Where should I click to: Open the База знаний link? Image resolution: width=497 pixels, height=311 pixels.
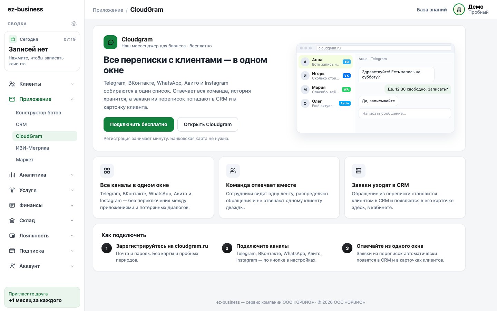point(432,10)
